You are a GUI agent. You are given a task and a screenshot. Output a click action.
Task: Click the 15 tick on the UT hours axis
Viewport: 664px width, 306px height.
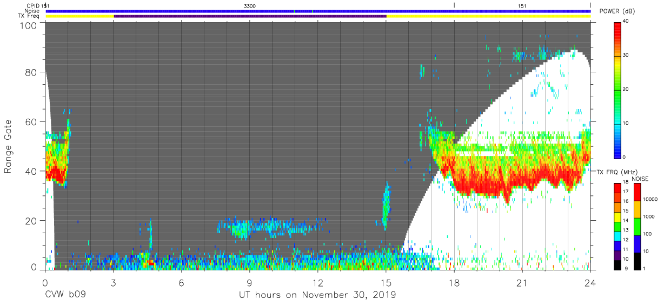386,283
